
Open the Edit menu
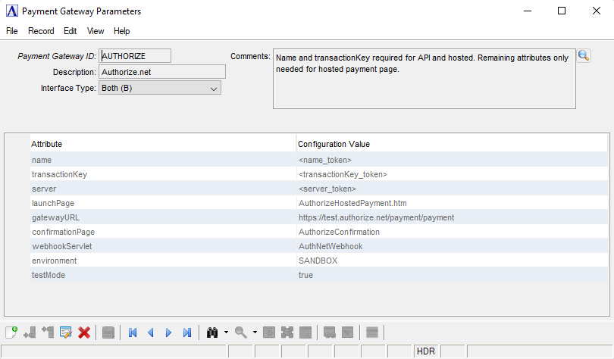point(70,31)
